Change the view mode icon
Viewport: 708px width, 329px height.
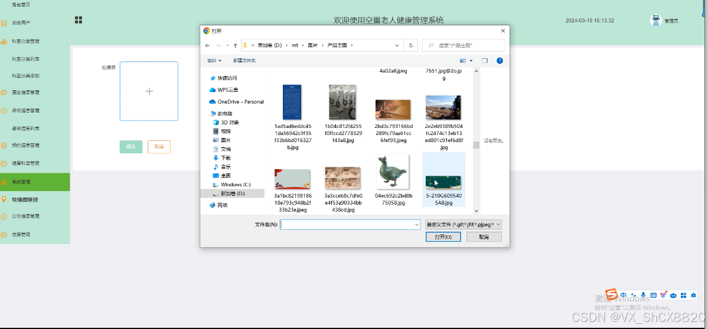(463, 60)
